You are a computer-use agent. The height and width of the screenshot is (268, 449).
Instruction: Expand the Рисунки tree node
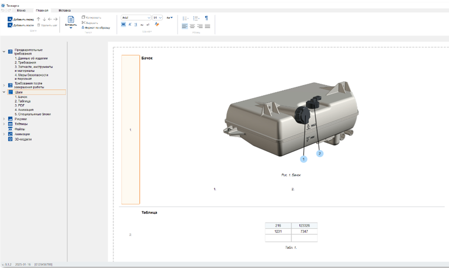coord(4,119)
